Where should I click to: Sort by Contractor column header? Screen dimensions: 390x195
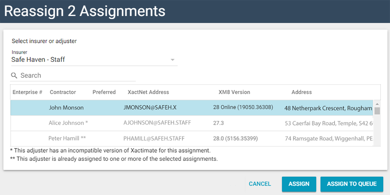coord(63,92)
